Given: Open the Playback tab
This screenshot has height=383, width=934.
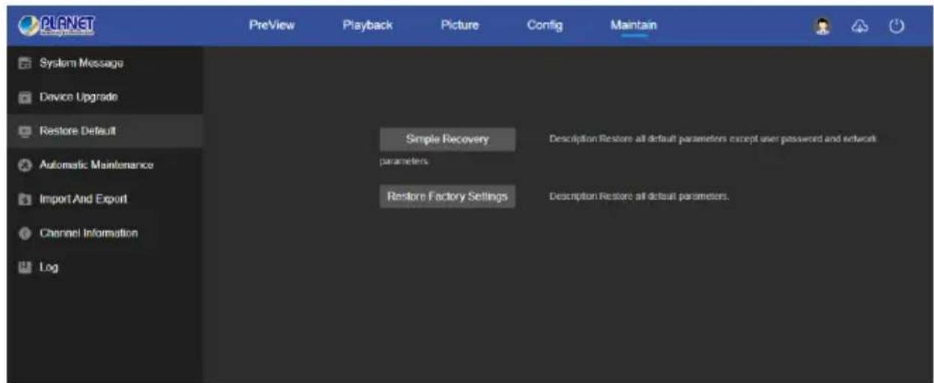Looking at the screenshot, I should [367, 25].
